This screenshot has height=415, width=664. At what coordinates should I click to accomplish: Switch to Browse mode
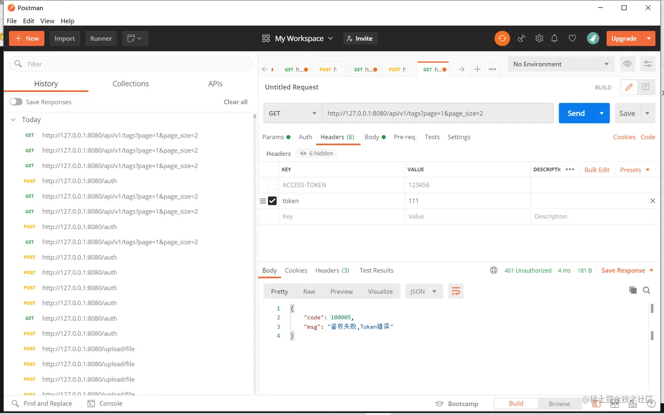559,404
